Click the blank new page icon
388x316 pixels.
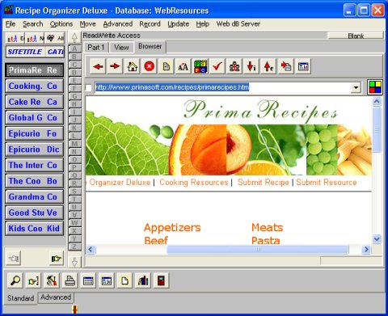124,280
